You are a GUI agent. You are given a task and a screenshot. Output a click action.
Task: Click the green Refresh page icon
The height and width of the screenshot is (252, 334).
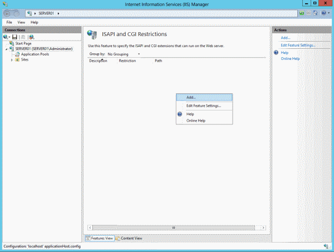click(x=302, y=13)
